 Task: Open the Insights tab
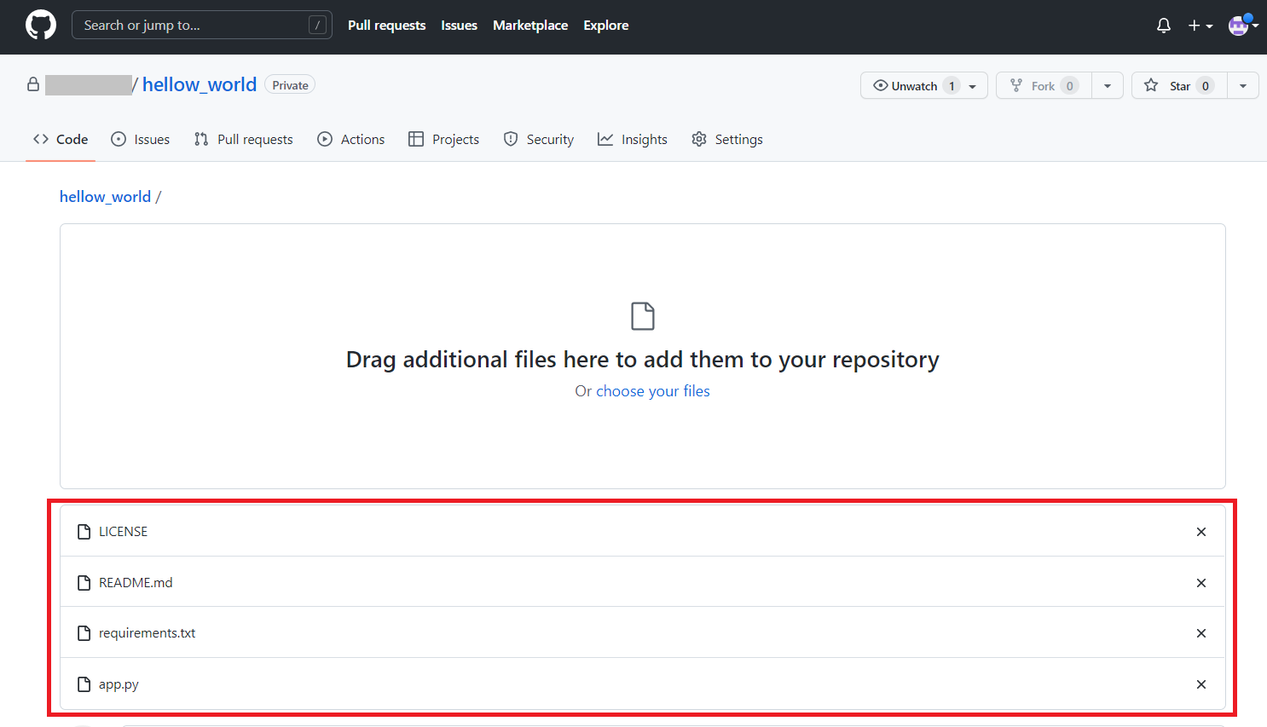pyautogui.click(x=633, y=140)
